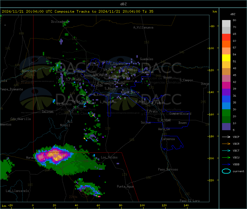Click the 0 km tick on bottom axis
Viewport: 247px width, 209px height.
(x=33, y=205)
